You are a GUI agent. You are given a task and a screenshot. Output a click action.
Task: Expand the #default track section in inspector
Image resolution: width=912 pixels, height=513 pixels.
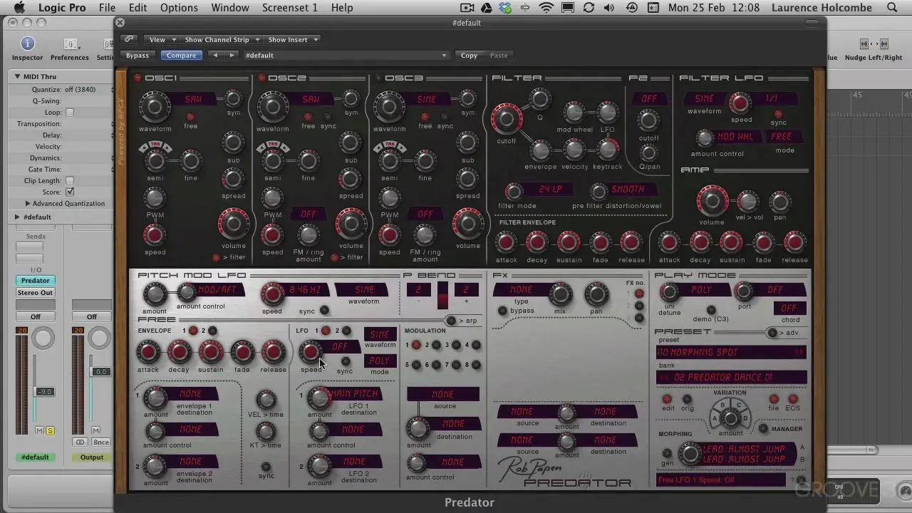click(17, 217)
